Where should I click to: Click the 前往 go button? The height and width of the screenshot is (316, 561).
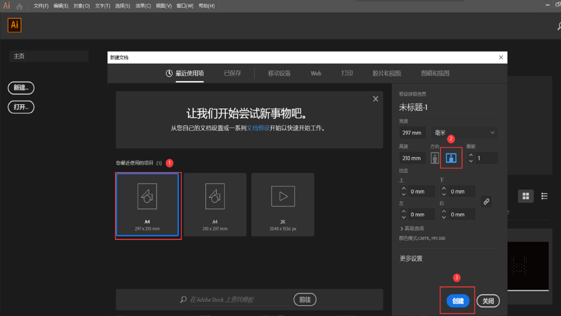[x=305, y=299]
